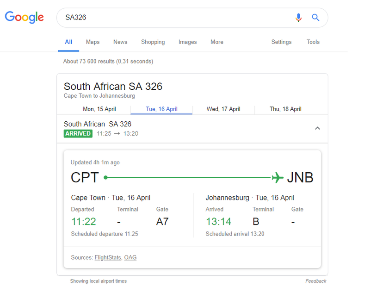Open the More results dropdown
The image size is (370, 293).
click(216, 42)
